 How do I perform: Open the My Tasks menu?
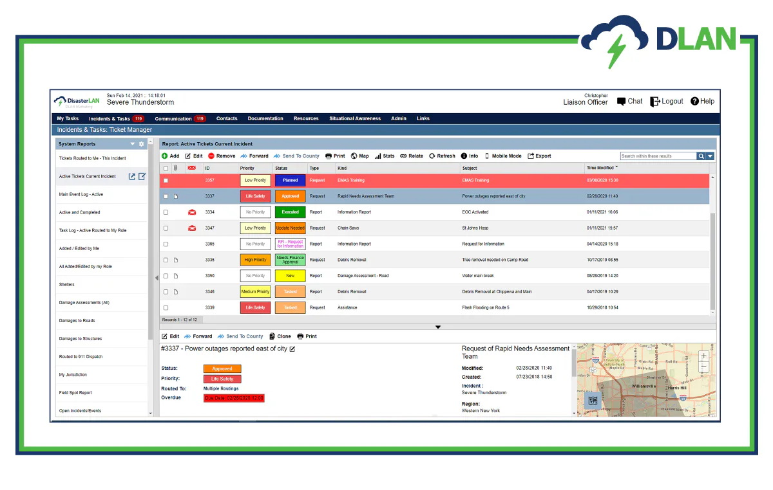pyautogui.click(x=68, y=118)
